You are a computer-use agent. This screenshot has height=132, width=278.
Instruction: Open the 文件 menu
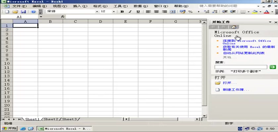[20, 6]
